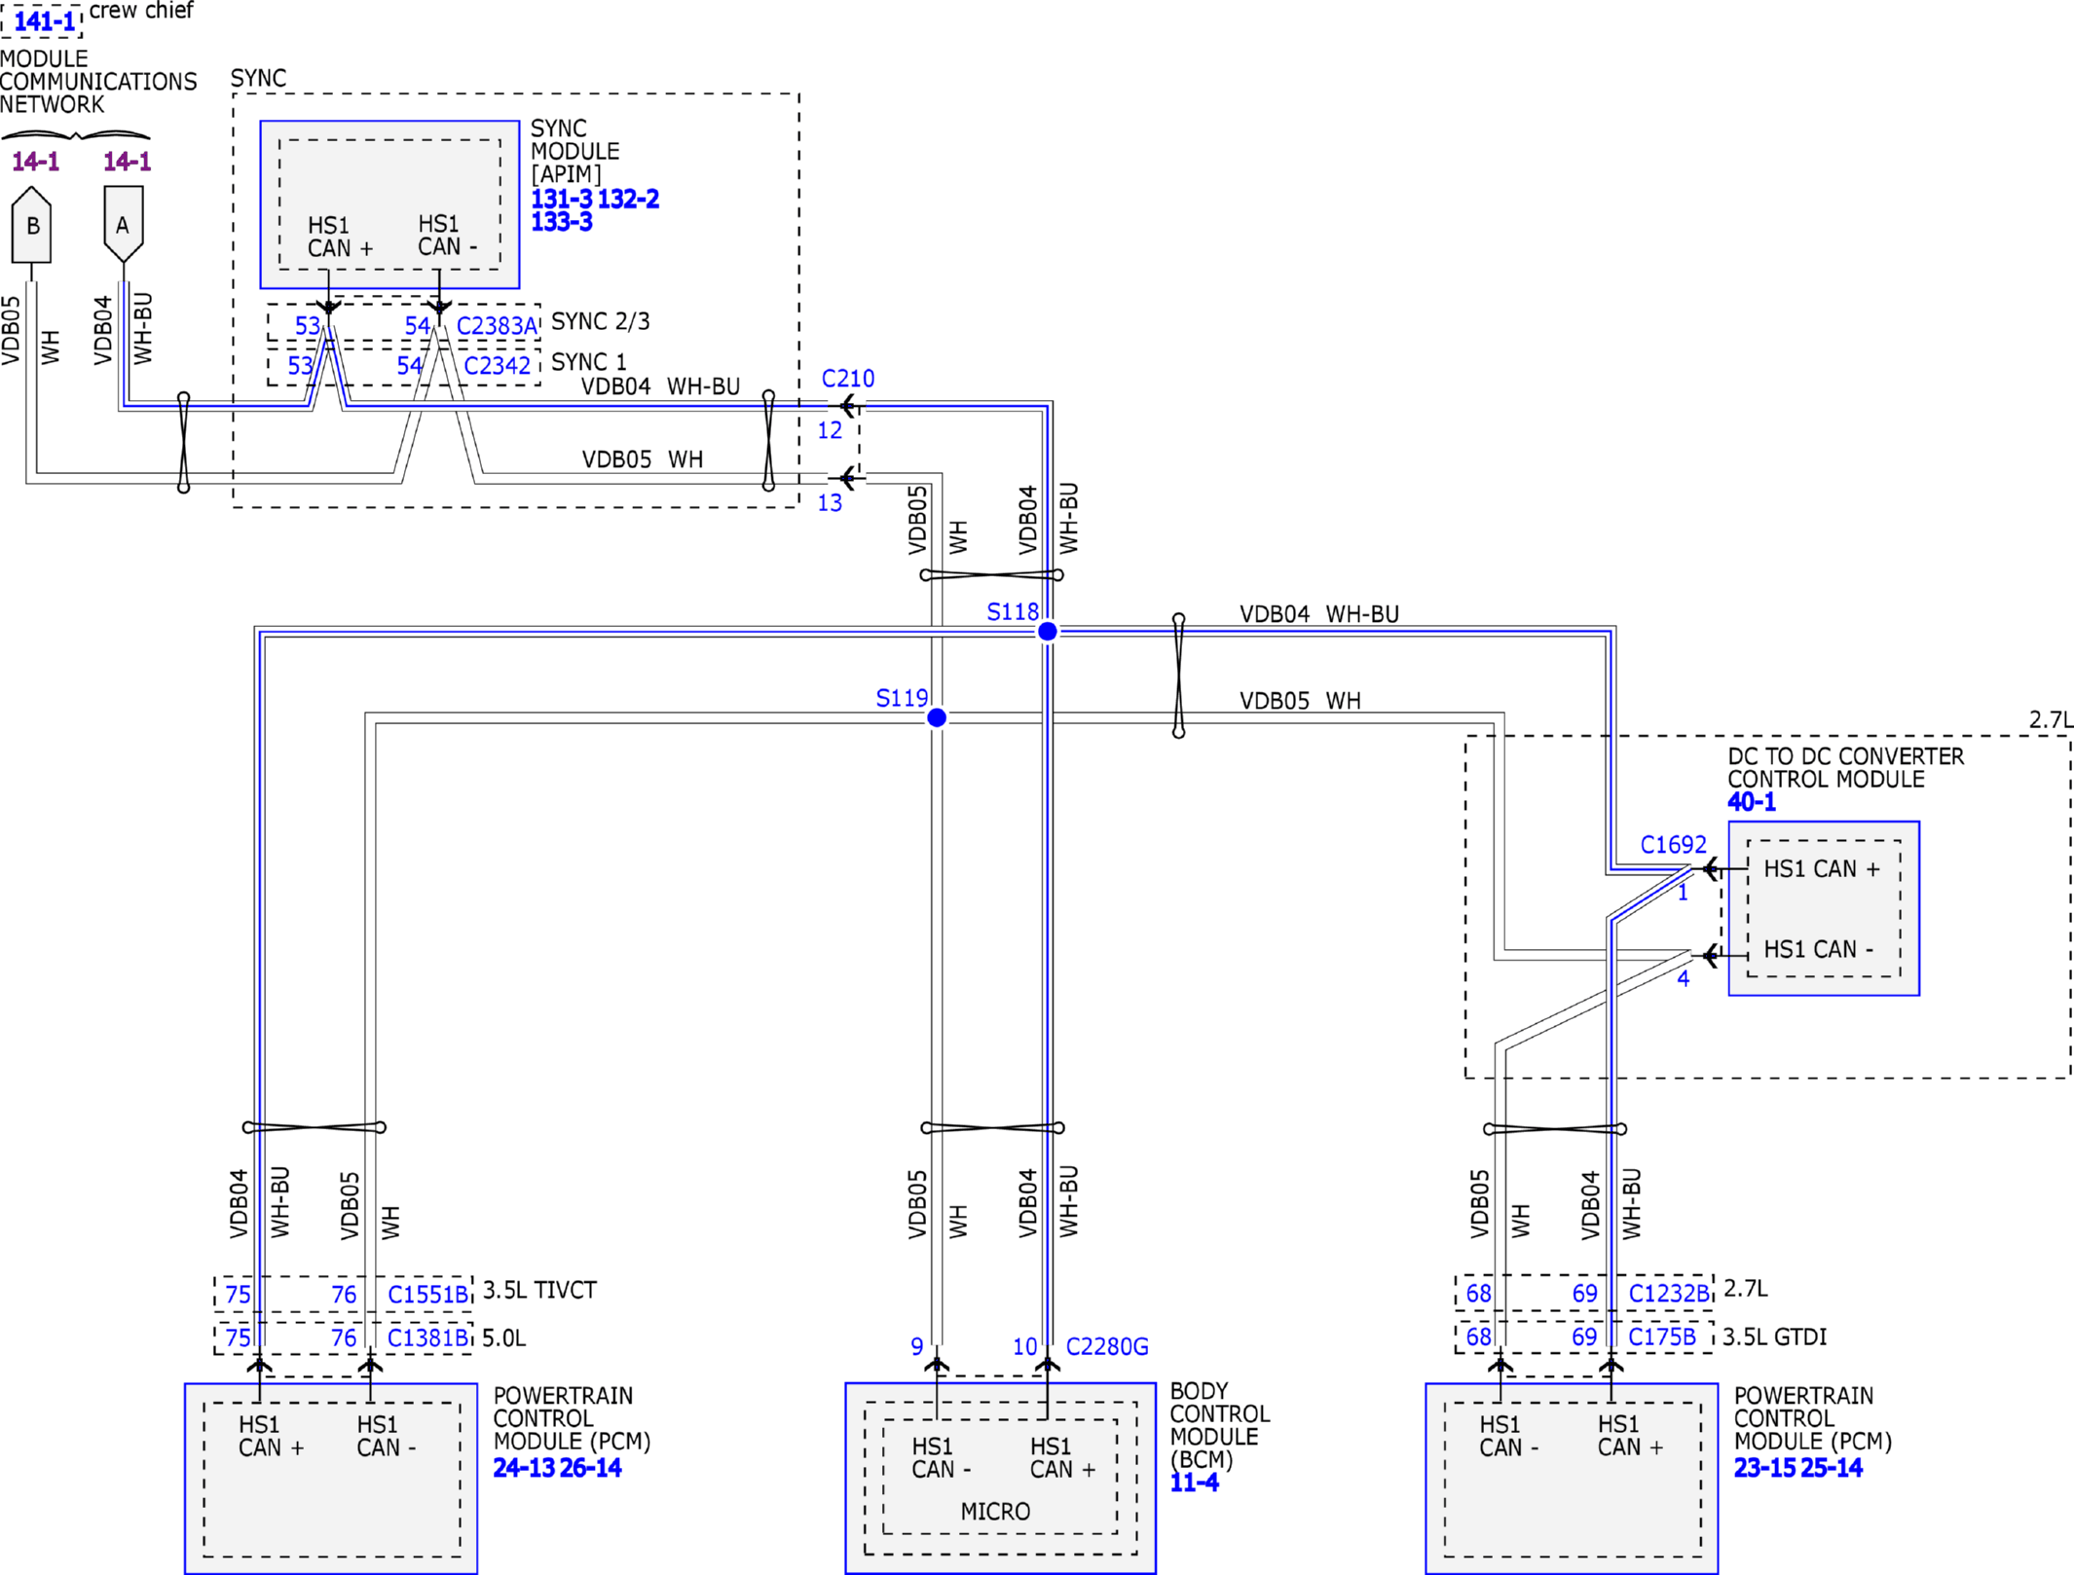The width and height of the screenshot is (2074, 1575).
Task: Click the C2383A connector label
Action: point(497,326)
